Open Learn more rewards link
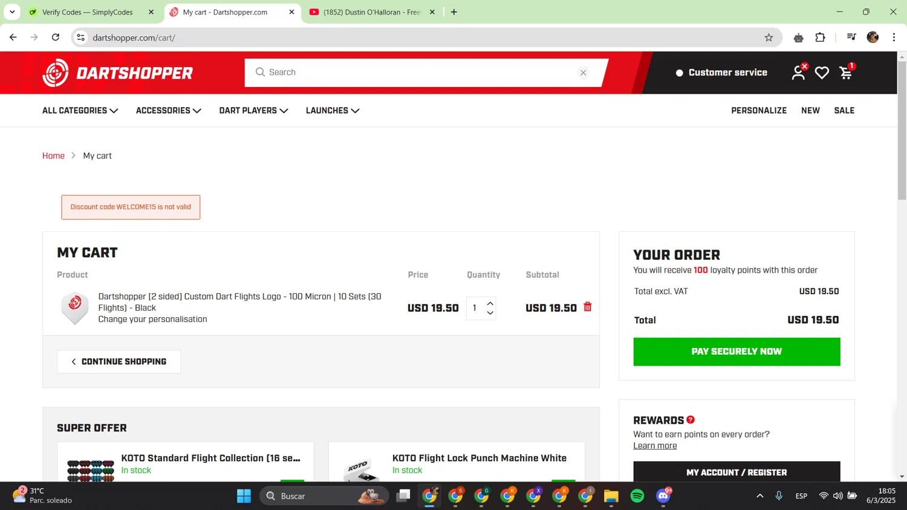This screenshot has height=510, width=907. point(655,446)
